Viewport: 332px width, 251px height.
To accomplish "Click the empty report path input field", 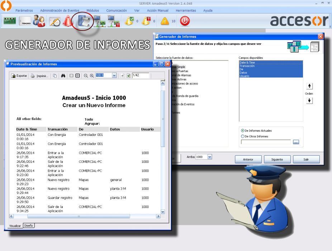I will click(x=266, y=142).
